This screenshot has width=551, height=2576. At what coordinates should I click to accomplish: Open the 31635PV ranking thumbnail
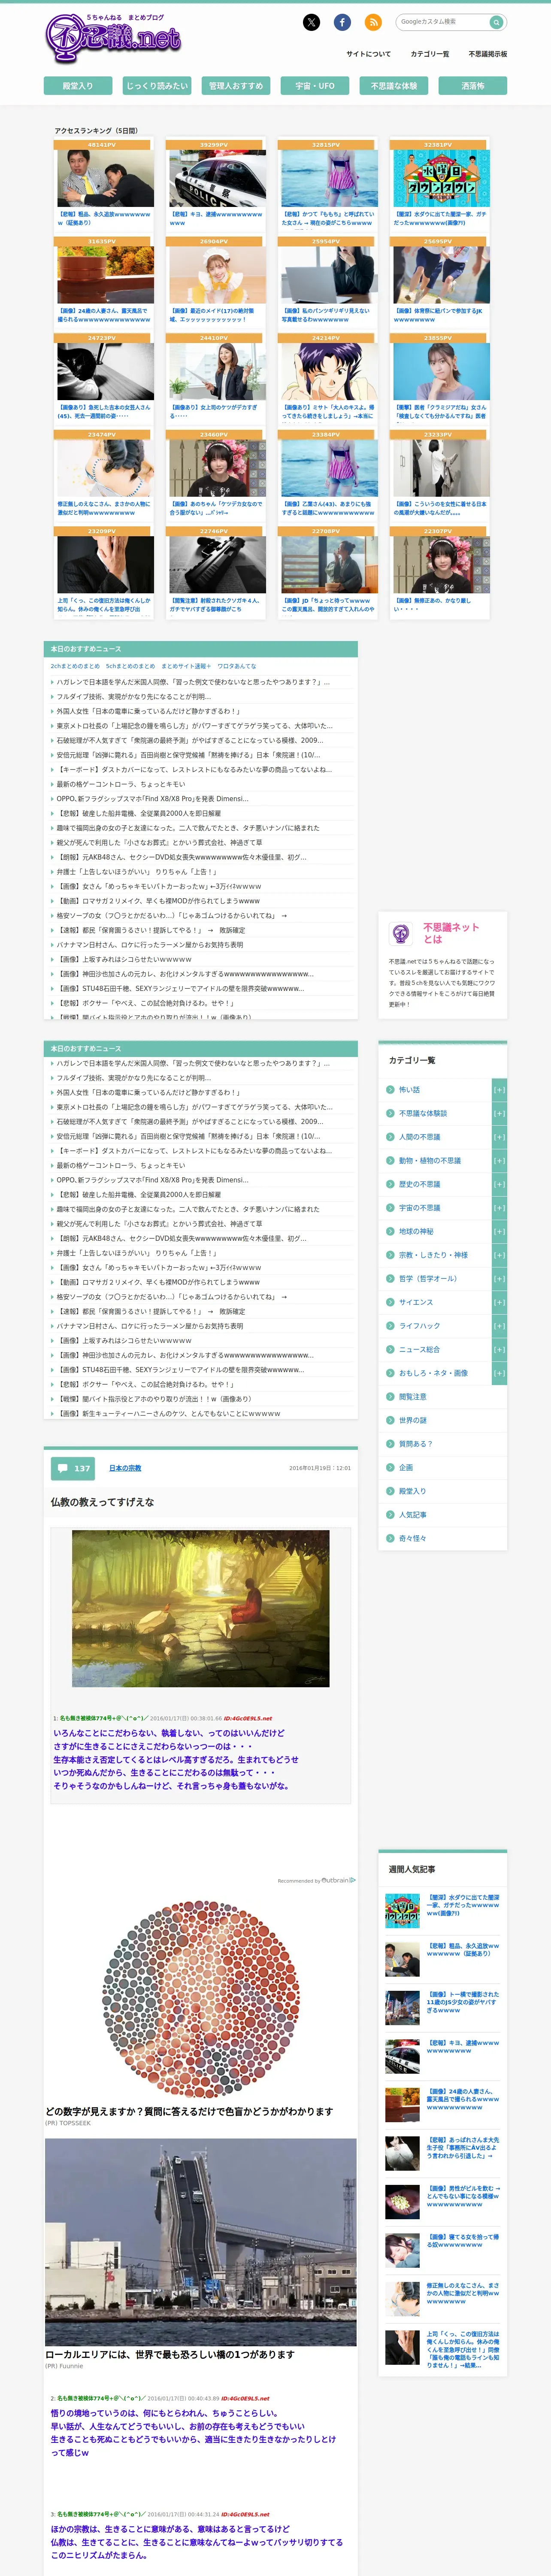(x=106, y=275)
